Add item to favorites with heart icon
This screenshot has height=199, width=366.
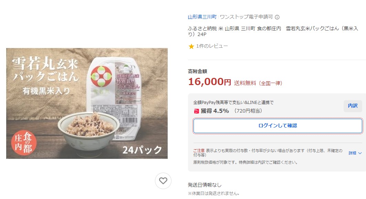[x=163, y=181]
